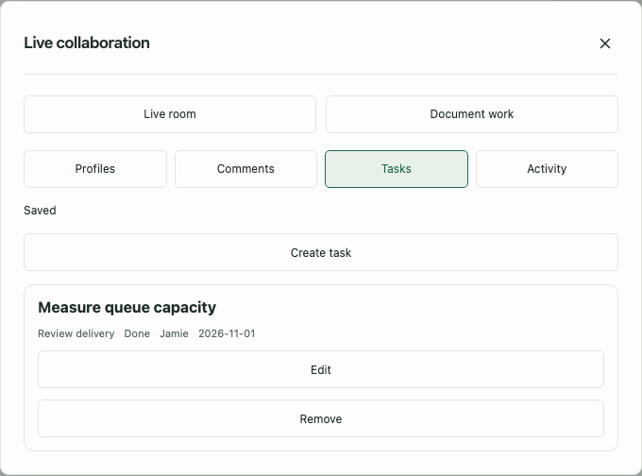Click the Measure queue capacity title
Image resolution: width=642 pixels, height=476 pixels.
(x=127, y=308)
